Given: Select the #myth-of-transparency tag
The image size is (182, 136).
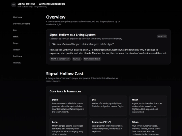Looking at the screenshot, I should click(60, 59).
